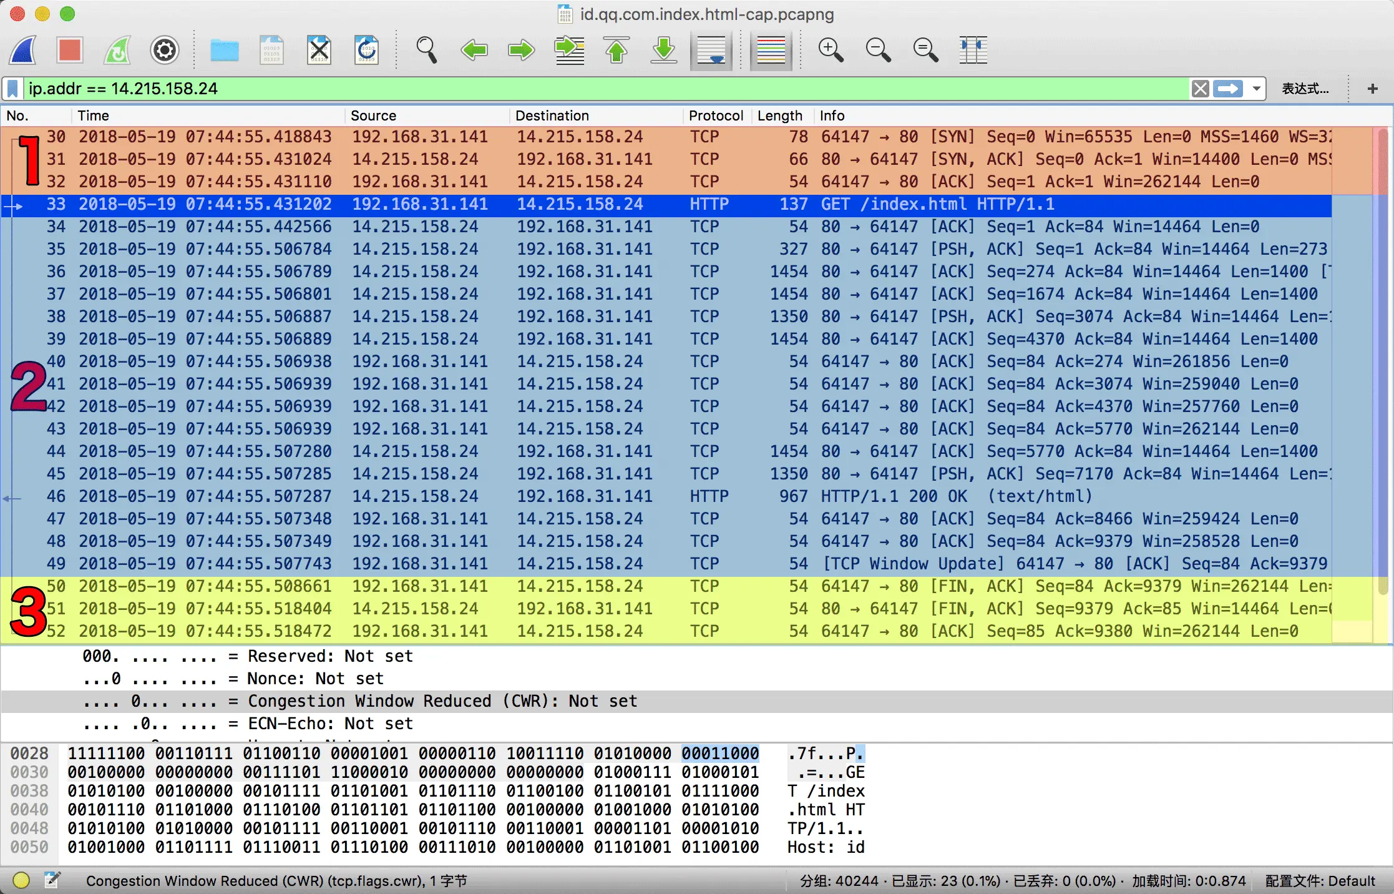Click the magnifier find packet icon
This screenshot has height=894, width=1394.
coord(427,50)
